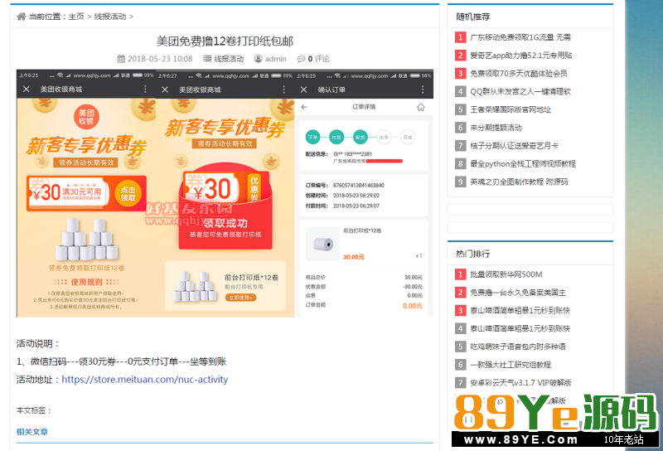Click the home icon in breadcrumb

22,17
